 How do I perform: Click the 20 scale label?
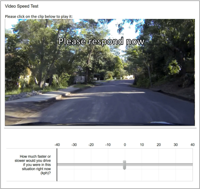159,145
